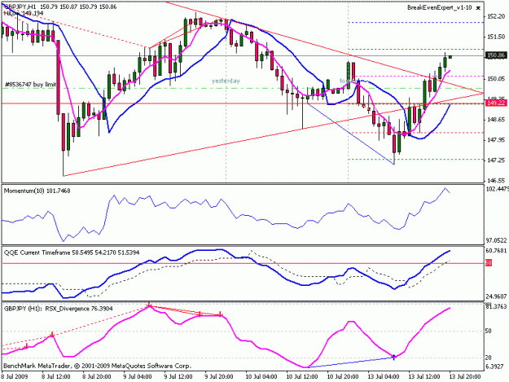Click the 10 Jul 12:00 time label
The width and height of the screenshot is (509, 382).
(x=301, y=376)
